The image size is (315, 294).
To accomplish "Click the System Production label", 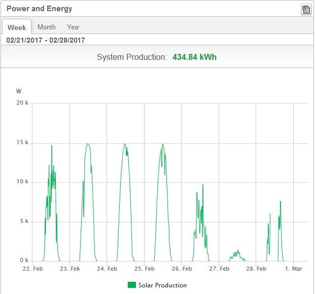I will click(132, 57).
